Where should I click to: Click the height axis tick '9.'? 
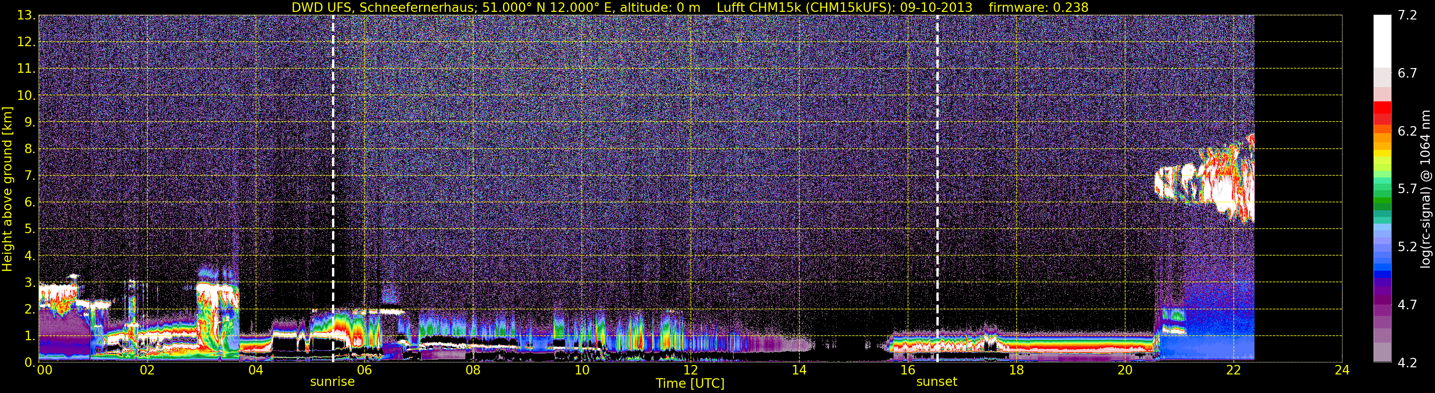pos(30,122)
